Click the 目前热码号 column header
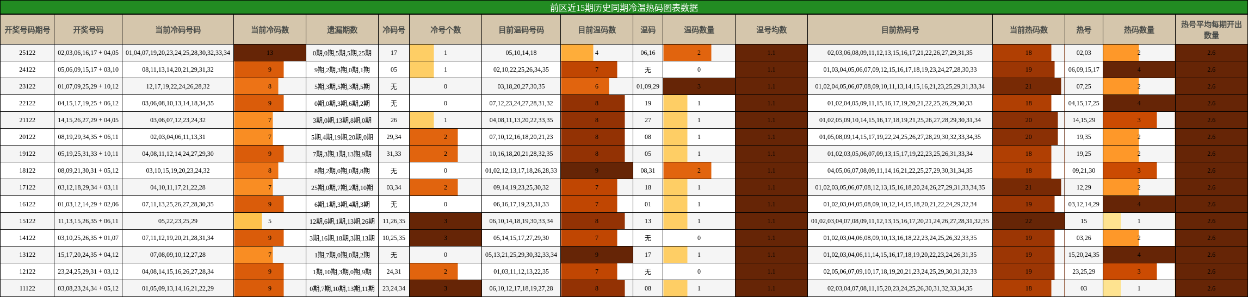This screenshot has width=1248, height=297. pyautogui.click(x=900, y=30)
